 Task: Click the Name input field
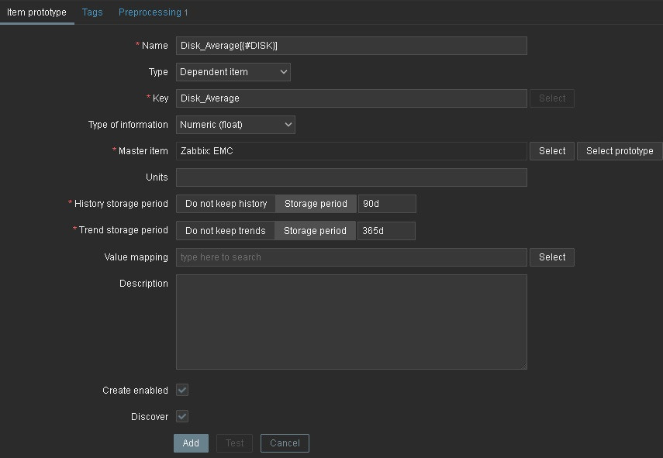351,46
